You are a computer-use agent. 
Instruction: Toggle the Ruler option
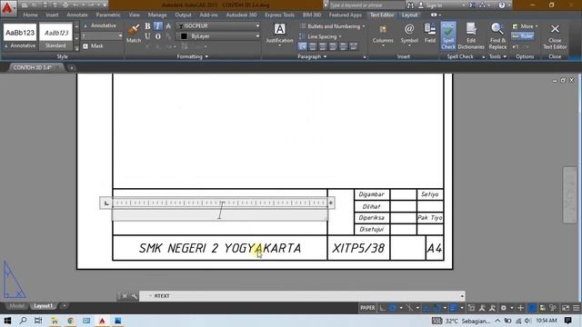point(523,36)
